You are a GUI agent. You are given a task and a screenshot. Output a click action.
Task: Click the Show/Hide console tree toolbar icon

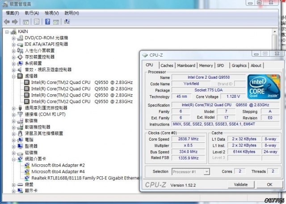coord(26,22)
